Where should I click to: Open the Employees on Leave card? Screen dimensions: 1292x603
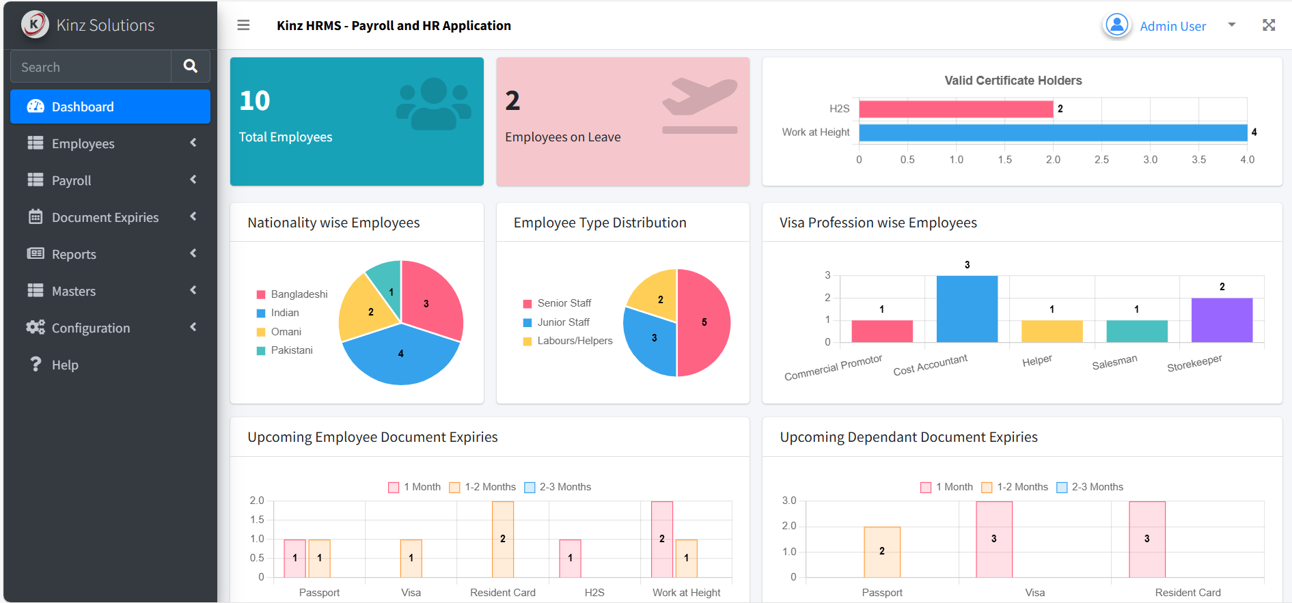click(623, 122)
